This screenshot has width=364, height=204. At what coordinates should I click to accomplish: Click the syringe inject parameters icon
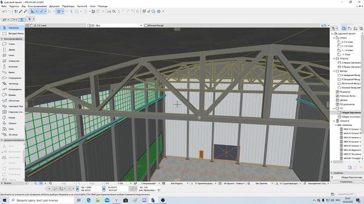click(x=25, y=11)
